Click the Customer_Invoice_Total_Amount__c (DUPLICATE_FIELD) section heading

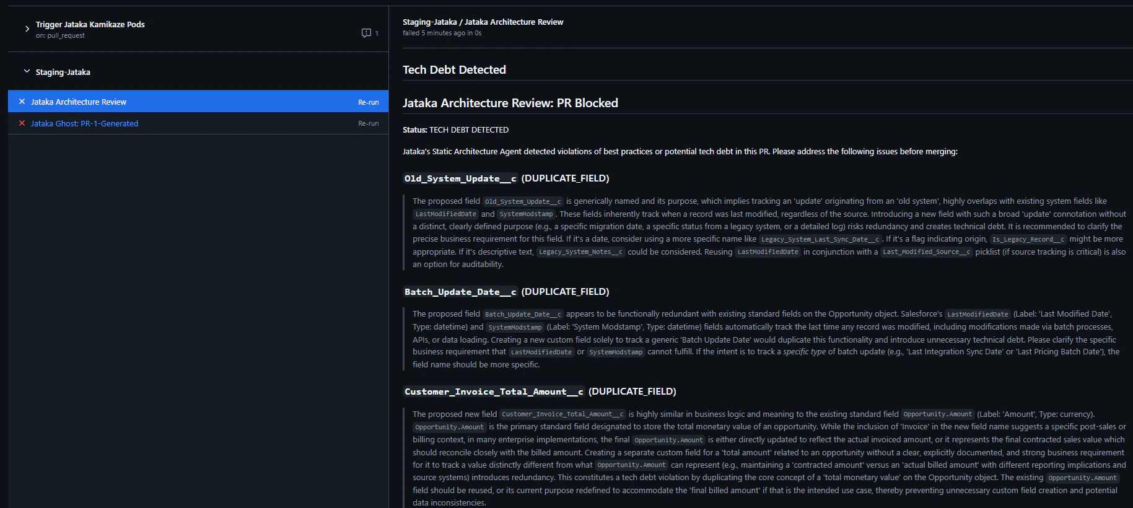coord(540,392)
